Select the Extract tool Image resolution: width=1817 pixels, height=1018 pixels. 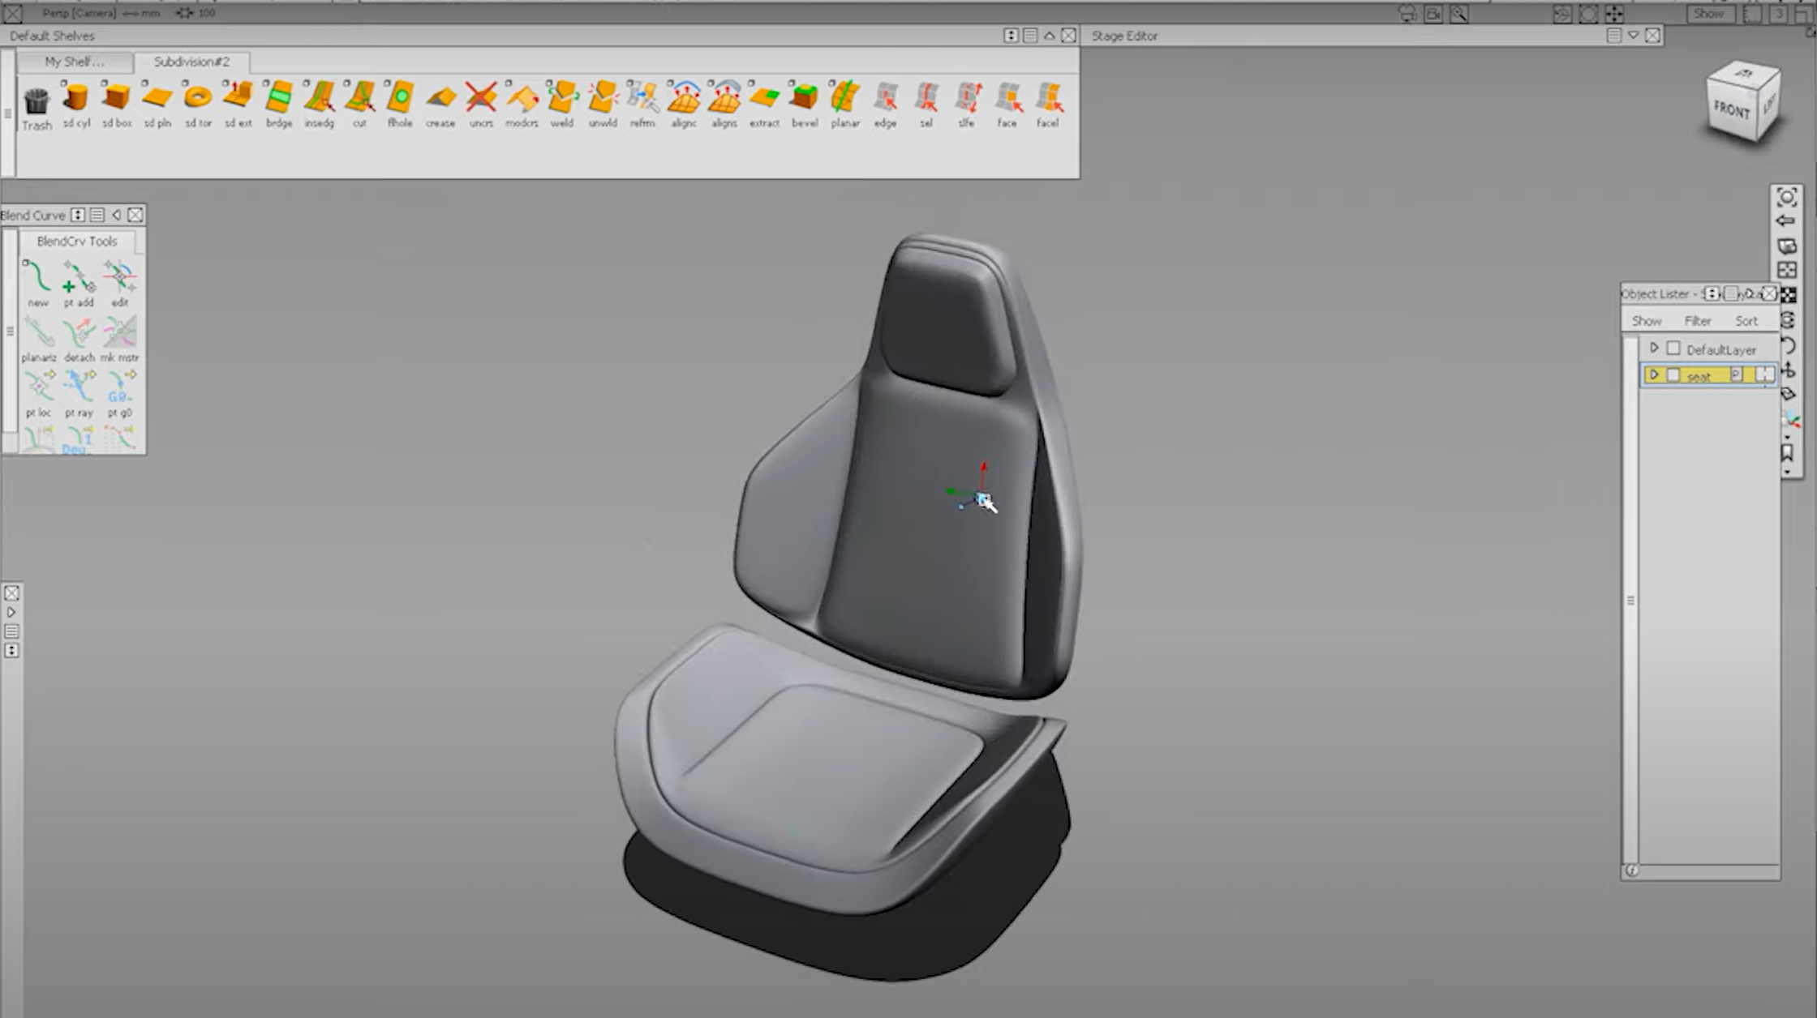pos(764,101)
